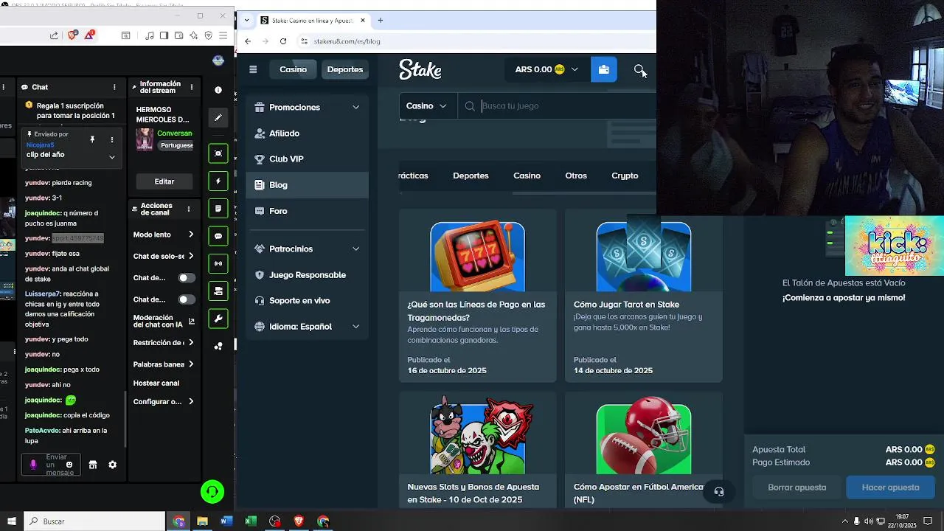The height and width of the screenshot is (531, 944).
Task: Click the note icon in Kick sidebar
Action: [x=218, y=209]
